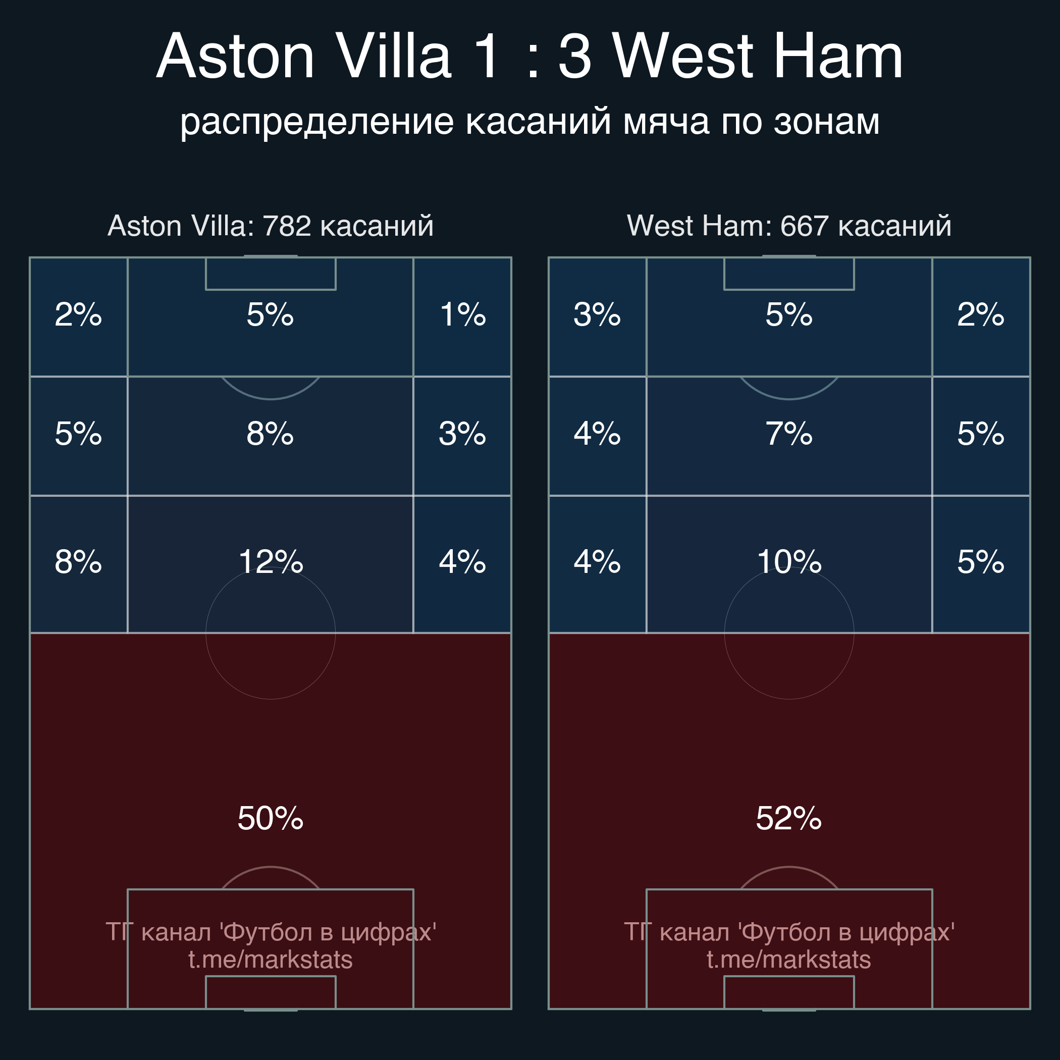Click Aston Villa's 5% penalty area zone

pos(271,316)
